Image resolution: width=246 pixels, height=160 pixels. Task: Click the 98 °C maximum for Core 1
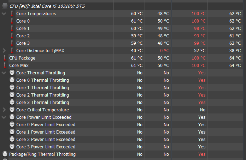coord(200,29)
